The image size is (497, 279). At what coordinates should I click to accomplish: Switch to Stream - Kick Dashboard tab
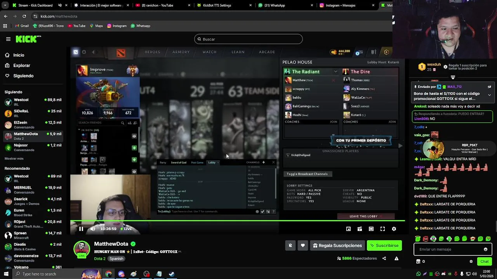[35, 5]
